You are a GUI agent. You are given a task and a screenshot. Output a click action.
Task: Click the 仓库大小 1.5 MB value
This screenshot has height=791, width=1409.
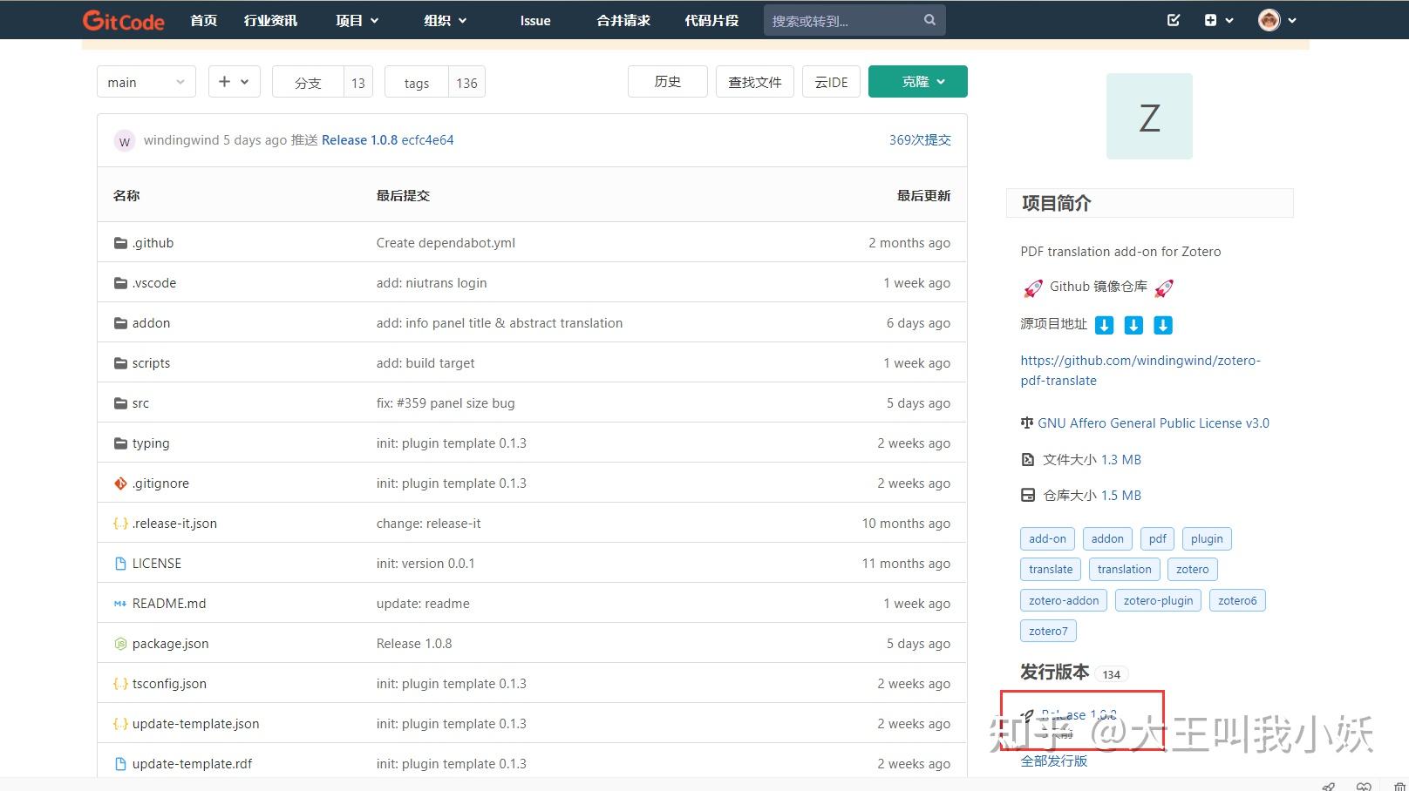(x=1121, y=496)
